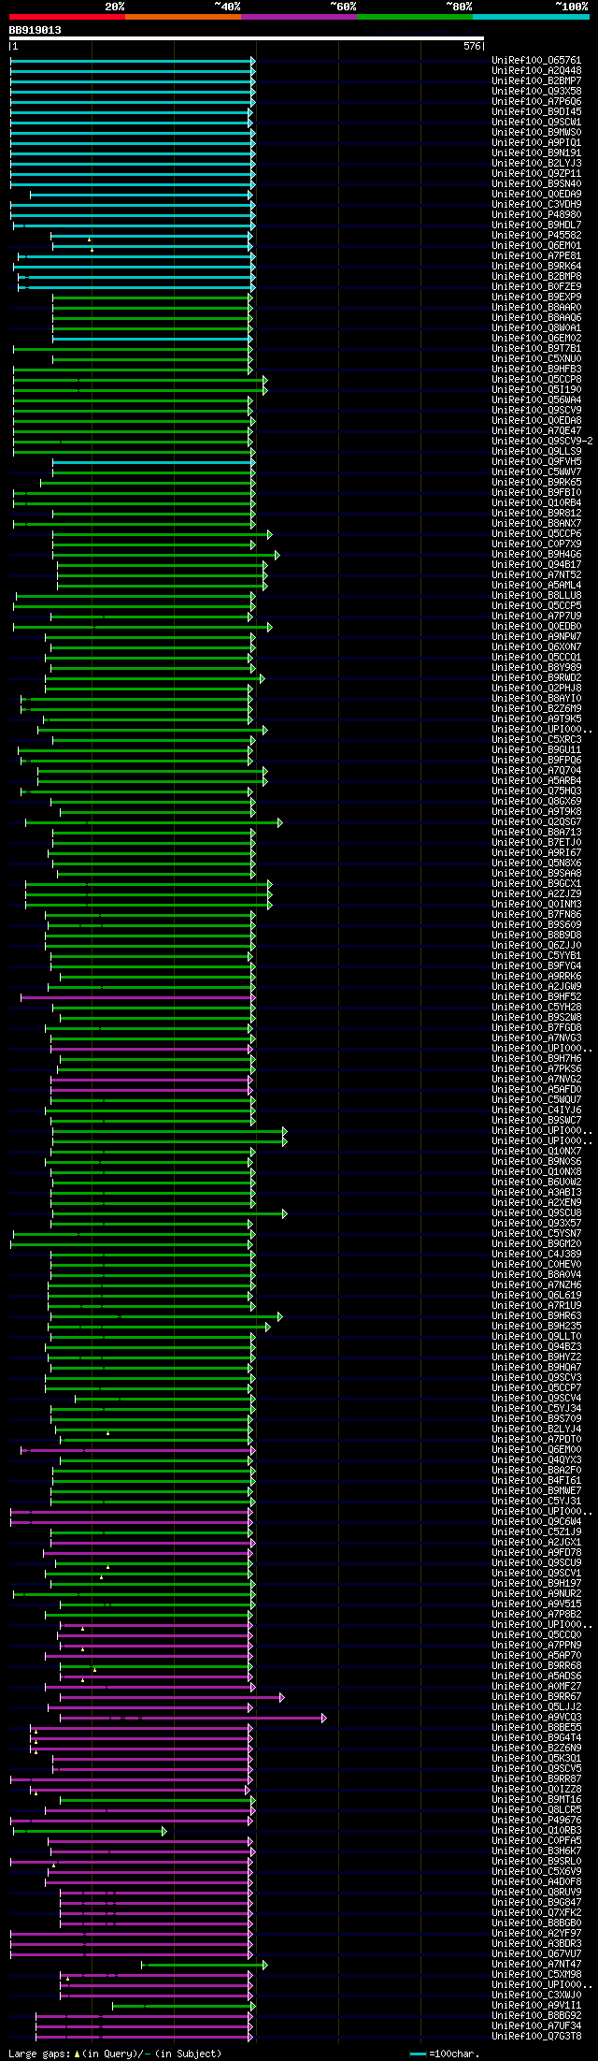Screen dimensions: 598x2061
Task: Select alignment label UniRef100_B9RK65
Action: [x=536, y=482]
